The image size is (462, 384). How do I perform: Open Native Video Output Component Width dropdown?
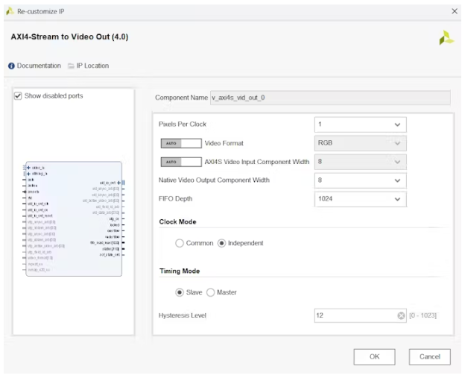360,180
